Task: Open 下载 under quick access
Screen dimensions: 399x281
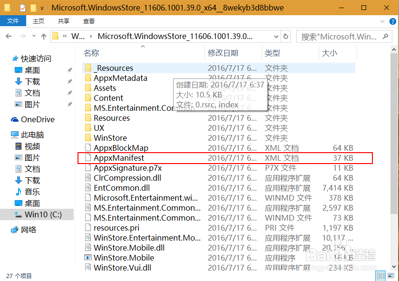Action: click(32, 81)
